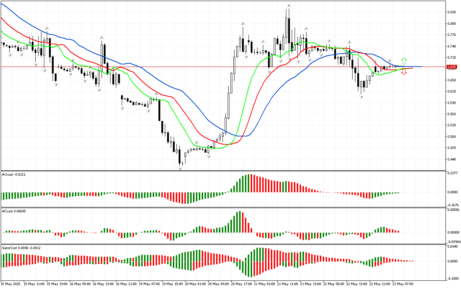Viewport: 461px width, 288px height.
Task: Click the 0.2377 AOcust scale value
Action: (x=452, y=173)
